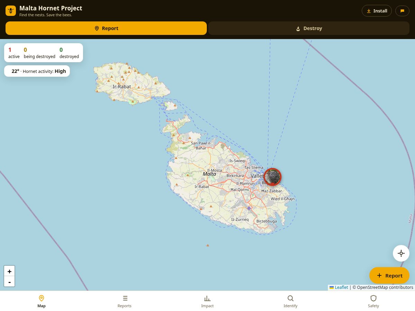Click the bee logo icon in header
Screen dimensions: 415x311
click(x=11, y=11)
